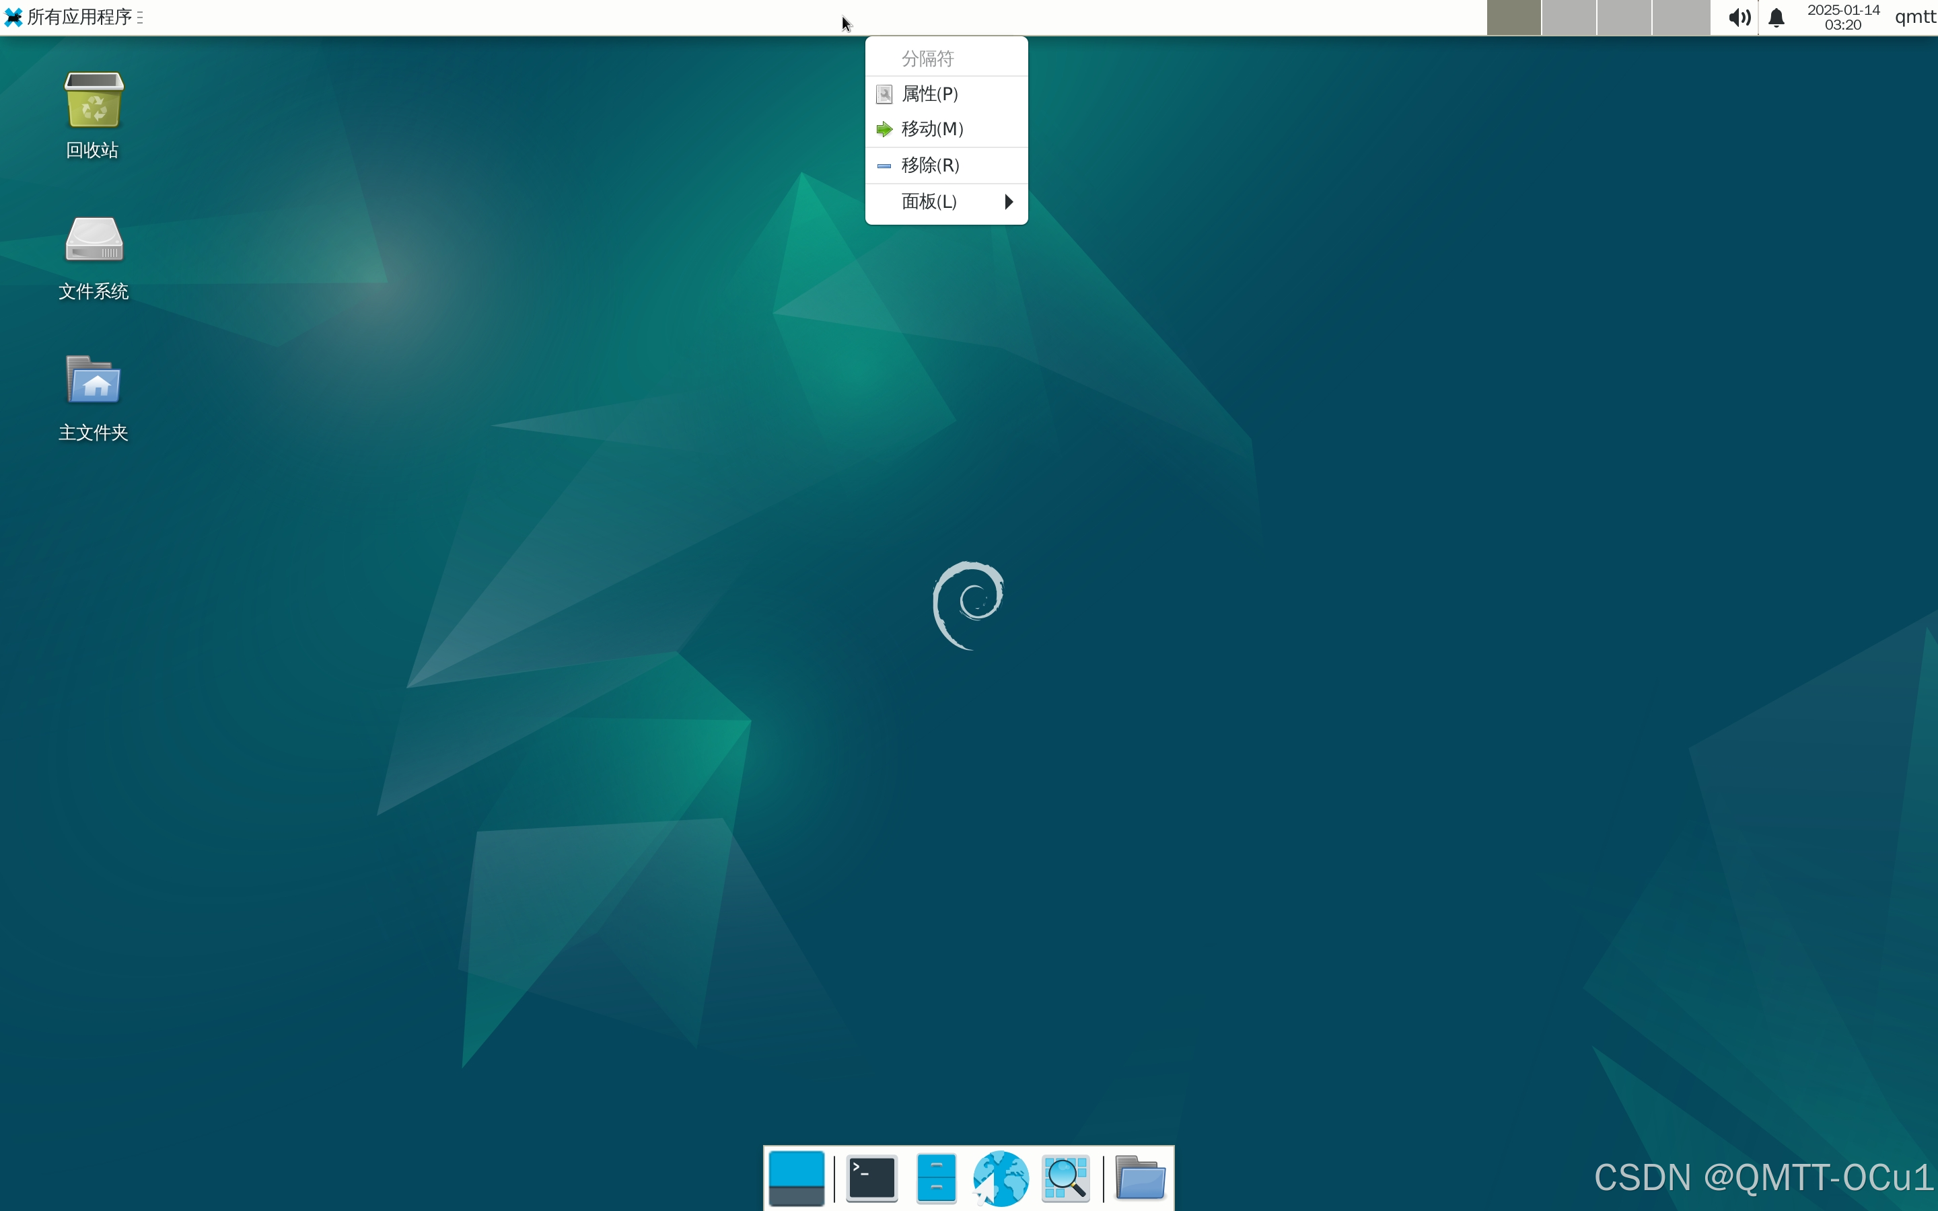Open the 文件系统 drive icon

coord(94,240)
